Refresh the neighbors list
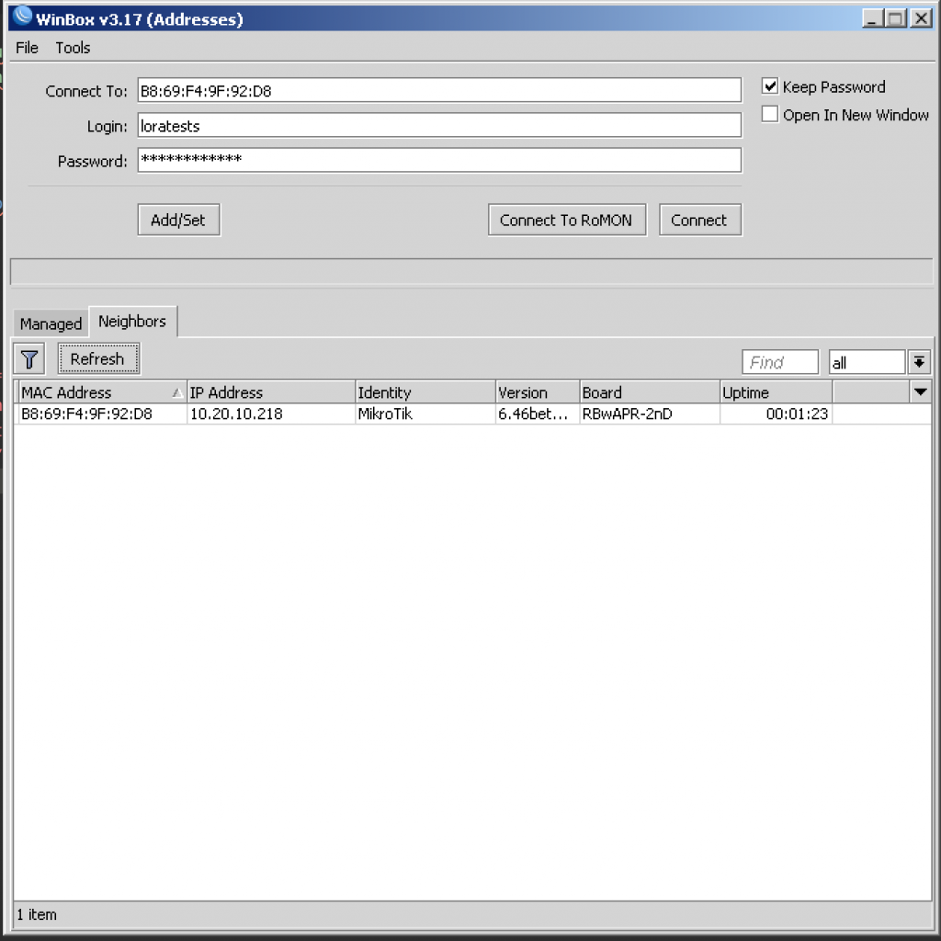 pyautogui.click(x=97, y=359)
